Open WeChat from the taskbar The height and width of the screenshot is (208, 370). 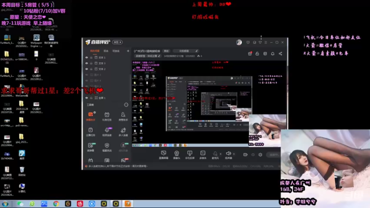point(20,204)
